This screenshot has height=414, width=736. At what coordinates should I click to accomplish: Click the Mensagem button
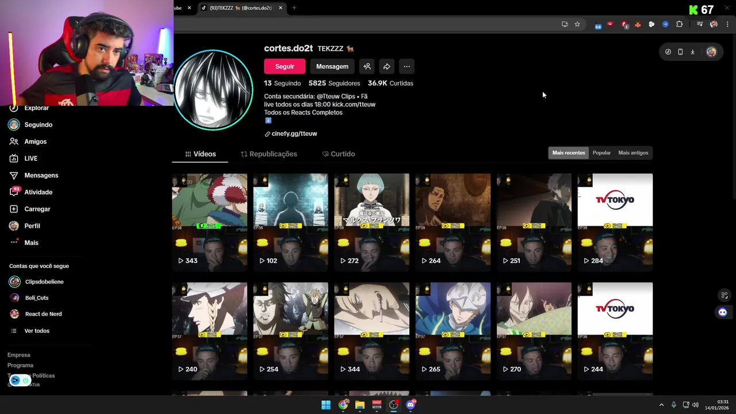[332, 67]
